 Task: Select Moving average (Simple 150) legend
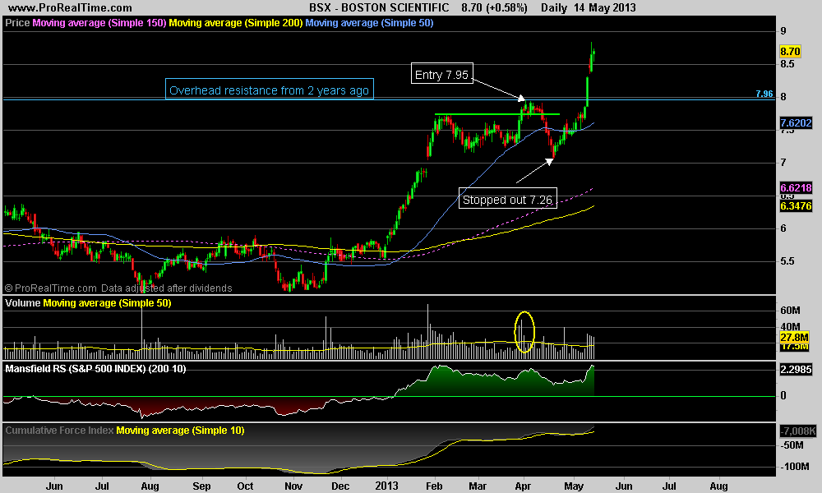click(99, 23)
